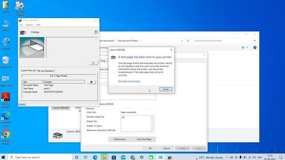Click the change view icon in Devices window
This screenshot has width=285, height=160.
(243, 48)
